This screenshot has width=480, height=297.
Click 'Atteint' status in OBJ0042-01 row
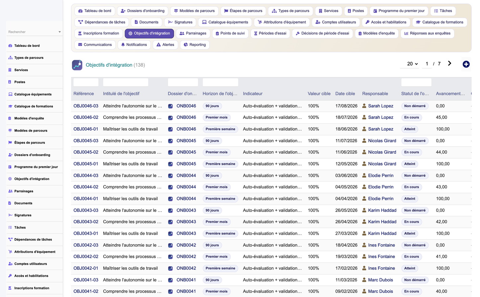pos(410,268)
